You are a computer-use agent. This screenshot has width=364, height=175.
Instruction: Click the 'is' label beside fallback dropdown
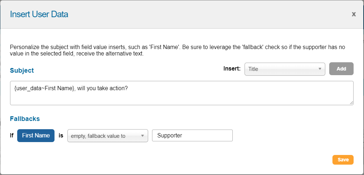click(61, 136)
